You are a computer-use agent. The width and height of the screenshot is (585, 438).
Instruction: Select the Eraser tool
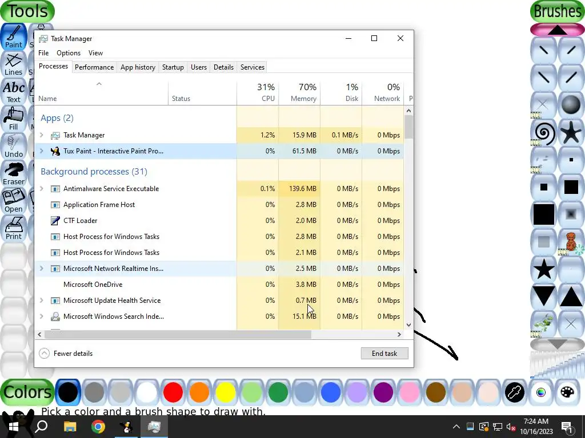coord(14,173)
